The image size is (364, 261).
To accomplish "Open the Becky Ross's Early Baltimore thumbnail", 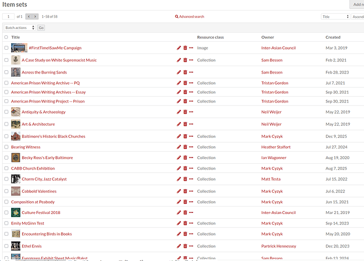I will 15,157.
